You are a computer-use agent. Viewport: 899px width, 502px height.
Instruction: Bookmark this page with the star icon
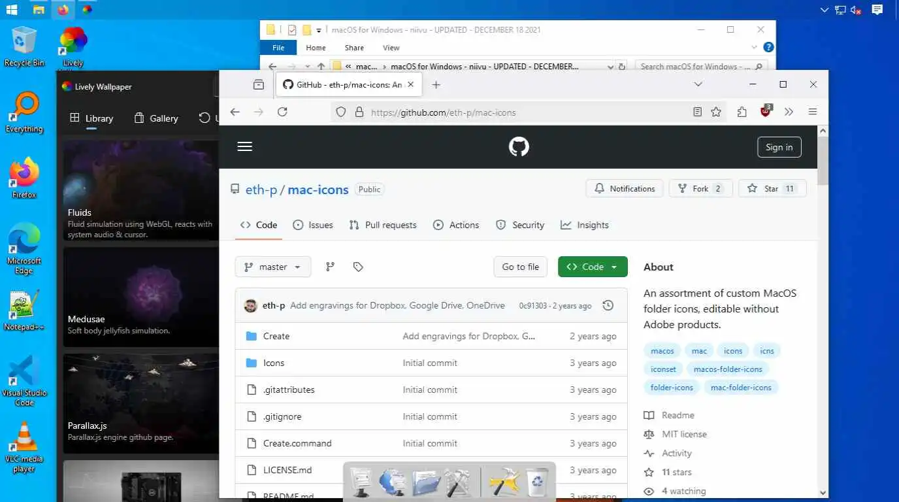click(x=716, y=112)
